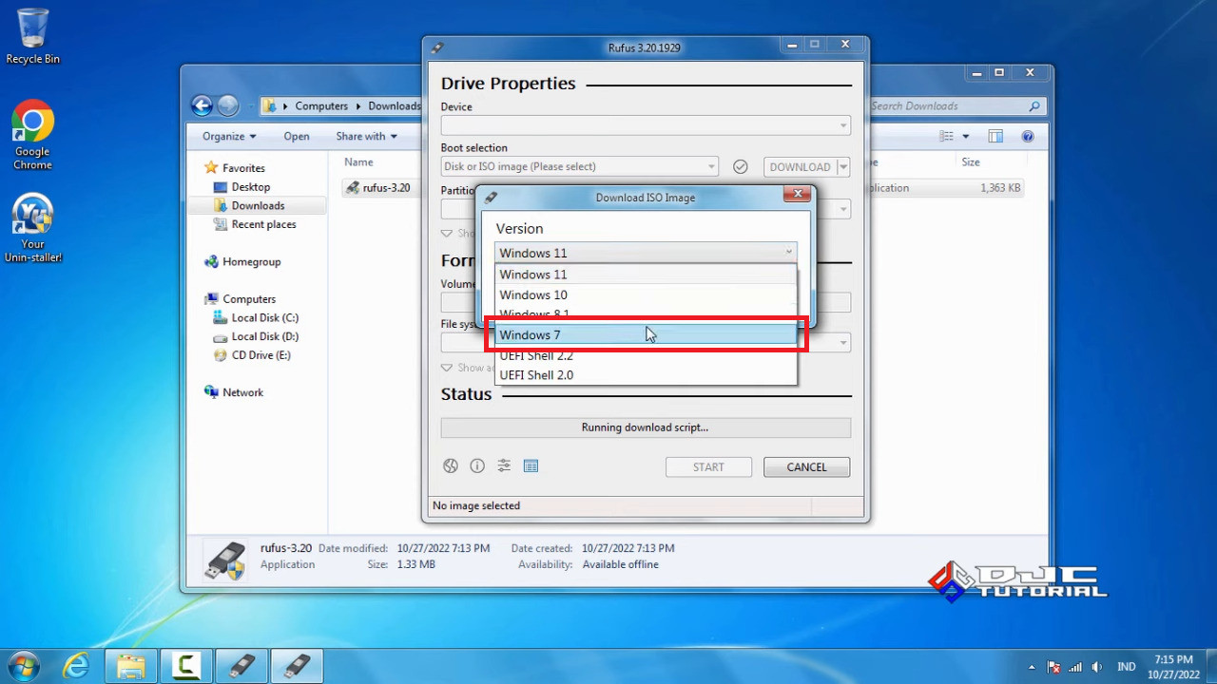Open Network in the navigation pane
The image size is (1217, 684).
coord(242,392)
